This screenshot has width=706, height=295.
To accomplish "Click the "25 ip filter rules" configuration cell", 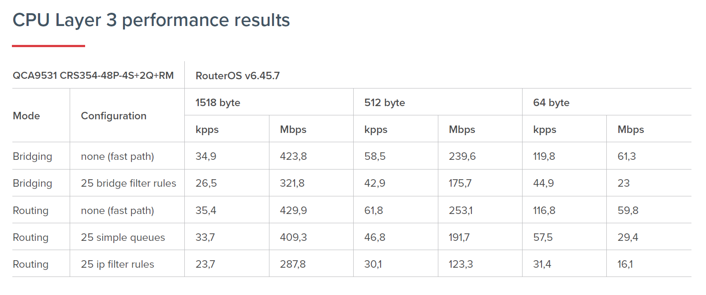I will tap(117, 264).
